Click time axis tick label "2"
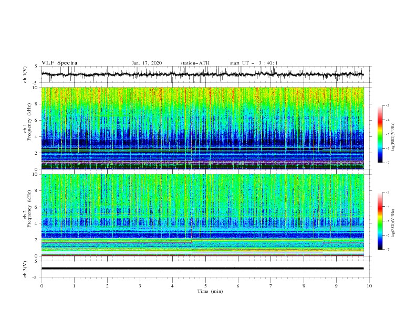 tap(107, 286)
